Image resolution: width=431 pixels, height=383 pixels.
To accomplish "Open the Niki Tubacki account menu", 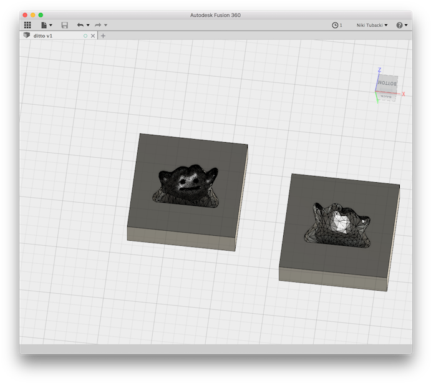I will pyautogui.click(x=372, y=25).
